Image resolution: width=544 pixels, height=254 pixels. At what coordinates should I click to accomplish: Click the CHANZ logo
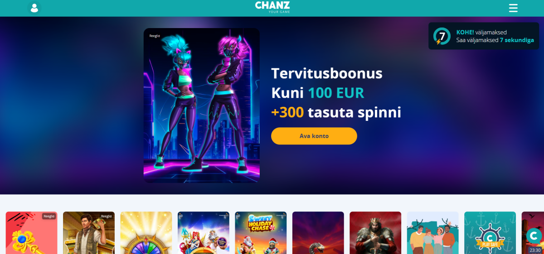[272, 7]
